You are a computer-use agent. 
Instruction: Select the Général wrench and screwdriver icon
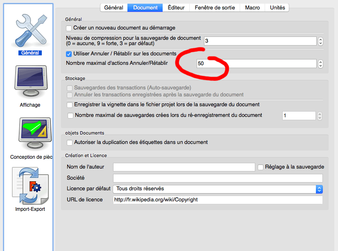(x=30, y=32)
